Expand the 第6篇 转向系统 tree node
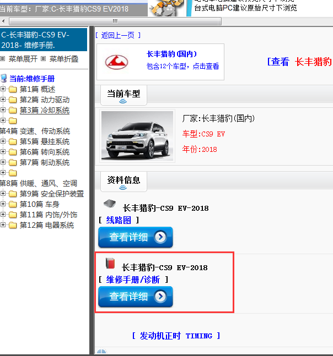Screen dimensions: 333x356 (x=3, y=152)
